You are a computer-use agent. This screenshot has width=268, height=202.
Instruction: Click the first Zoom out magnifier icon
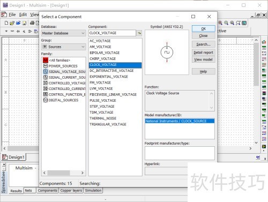pyautogui.click(x=226, y=23)
